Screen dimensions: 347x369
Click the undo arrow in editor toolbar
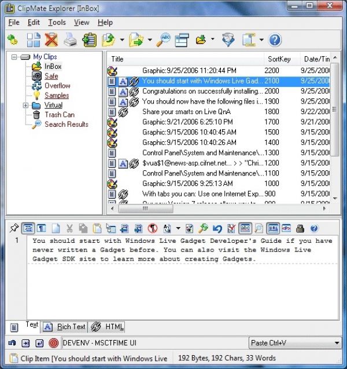(x=217, y=228)
